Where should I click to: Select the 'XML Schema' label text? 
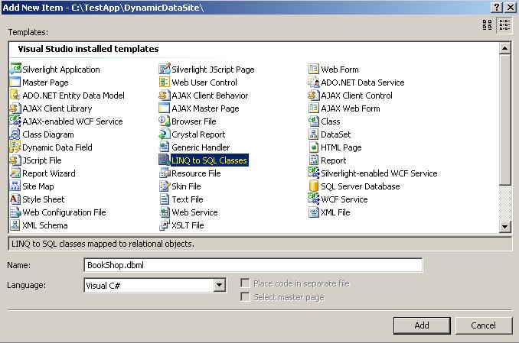point(45,225)
